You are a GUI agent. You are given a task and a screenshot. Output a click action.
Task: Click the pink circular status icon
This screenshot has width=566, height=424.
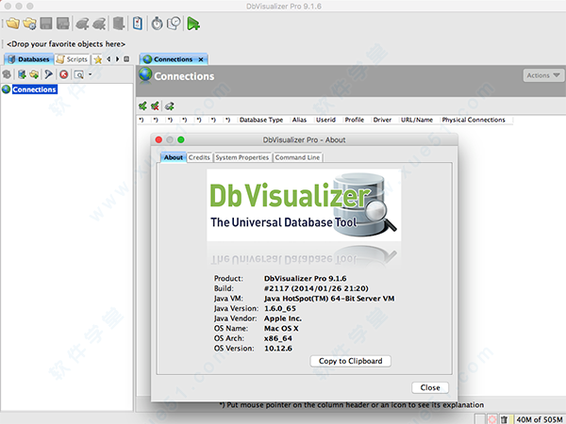click(491, 419)
